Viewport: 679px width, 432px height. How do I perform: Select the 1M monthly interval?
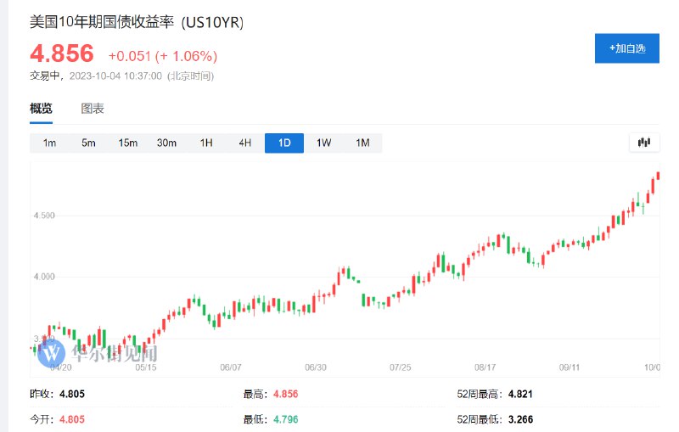click(x=362, y=143)
